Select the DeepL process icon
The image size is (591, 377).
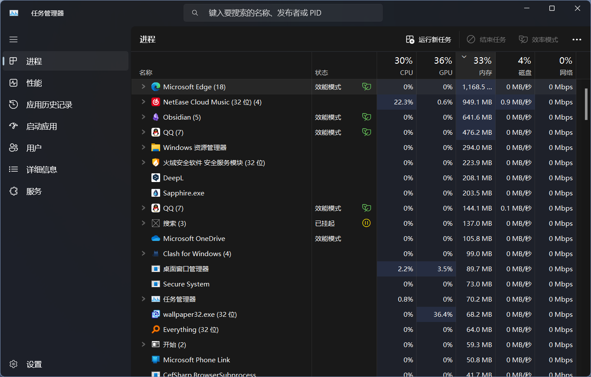156,178
